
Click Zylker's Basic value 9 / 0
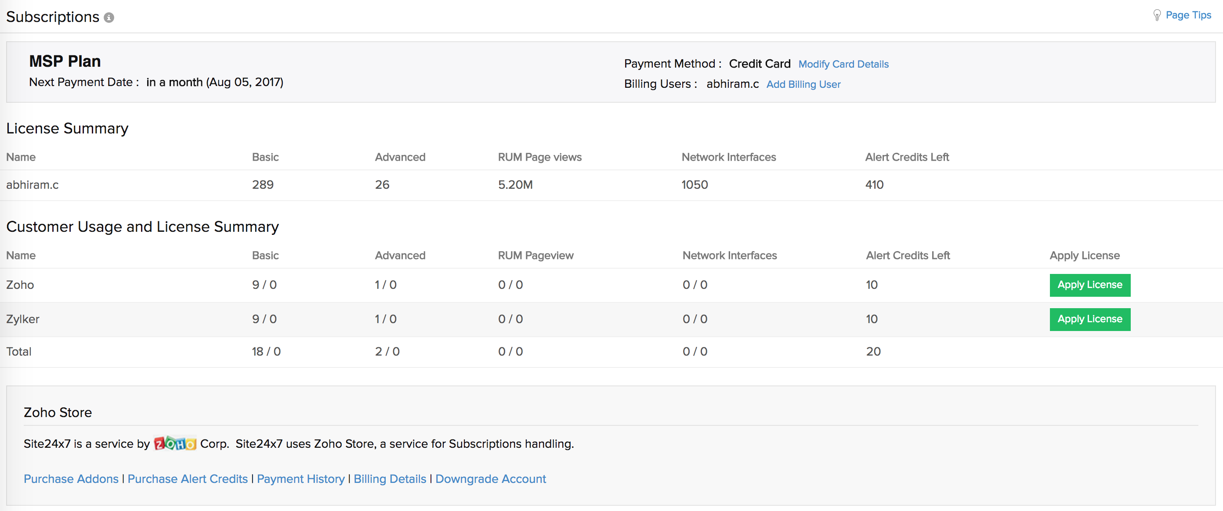pos(264,319)
